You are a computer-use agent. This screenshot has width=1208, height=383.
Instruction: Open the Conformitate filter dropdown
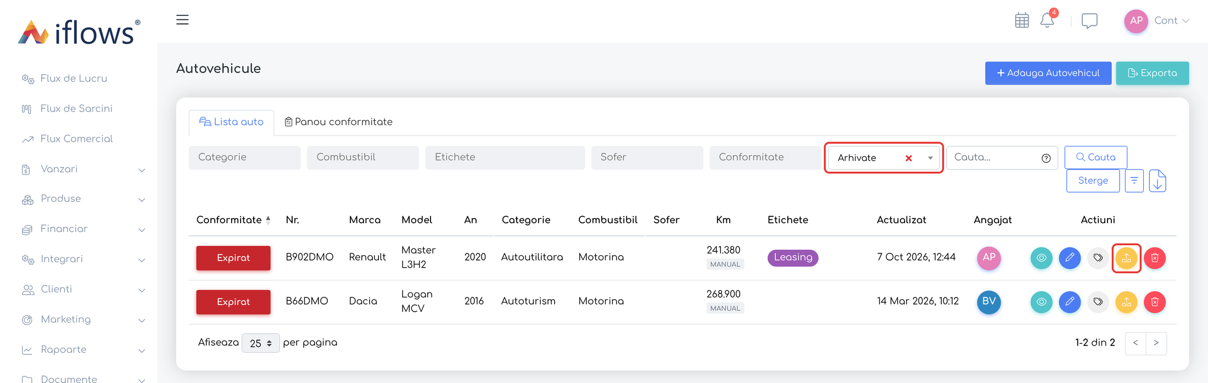765,157
